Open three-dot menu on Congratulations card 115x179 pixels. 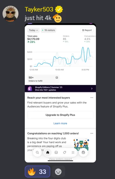coord(92,133)
